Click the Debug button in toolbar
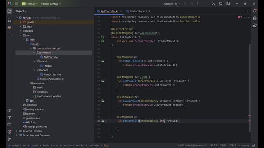The image size is (264, 148). coord(191,4)
